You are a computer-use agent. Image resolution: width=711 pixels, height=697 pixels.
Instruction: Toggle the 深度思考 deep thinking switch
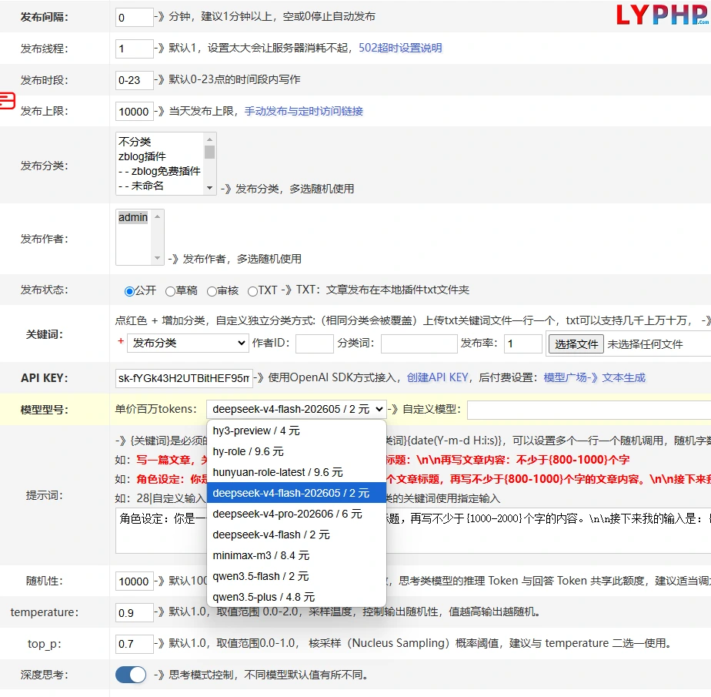point(131,675)
